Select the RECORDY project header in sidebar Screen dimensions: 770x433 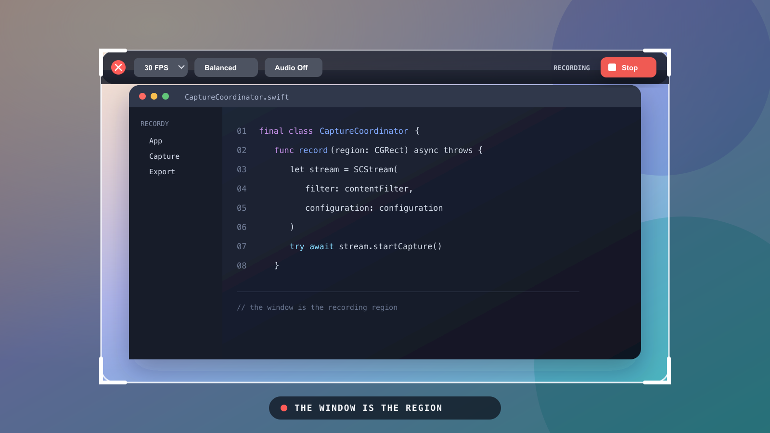[154, 124]
